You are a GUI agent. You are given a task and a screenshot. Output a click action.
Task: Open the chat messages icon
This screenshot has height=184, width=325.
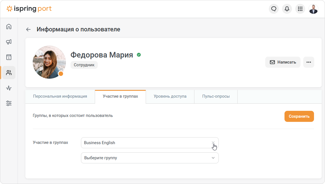[x=274, y=9]
